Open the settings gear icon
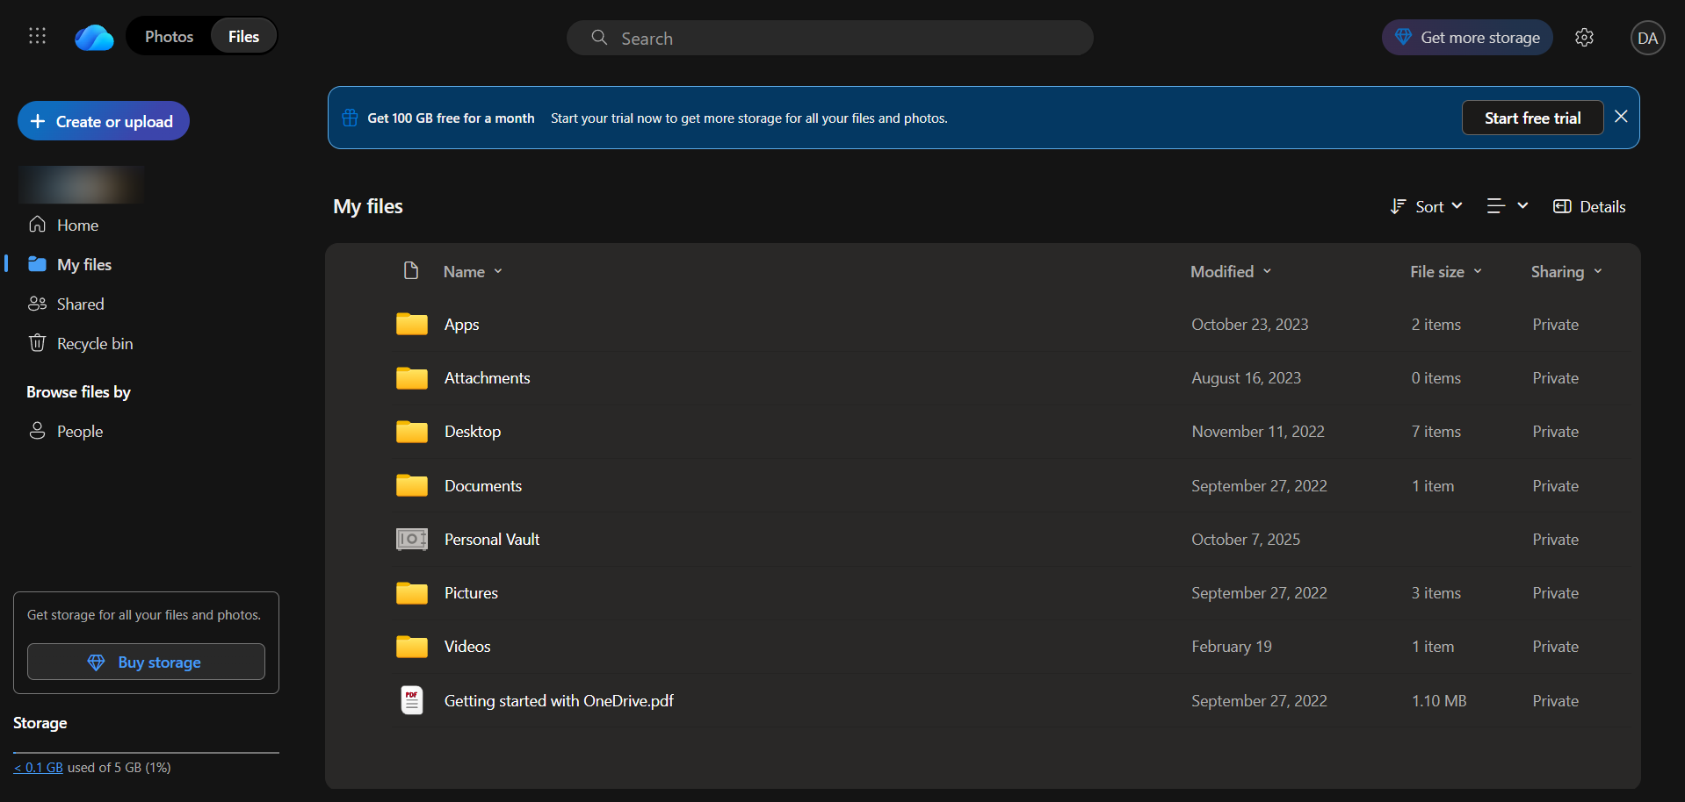The height and width of the screenshot is (802, 1685). click(x=1584, y=38)
